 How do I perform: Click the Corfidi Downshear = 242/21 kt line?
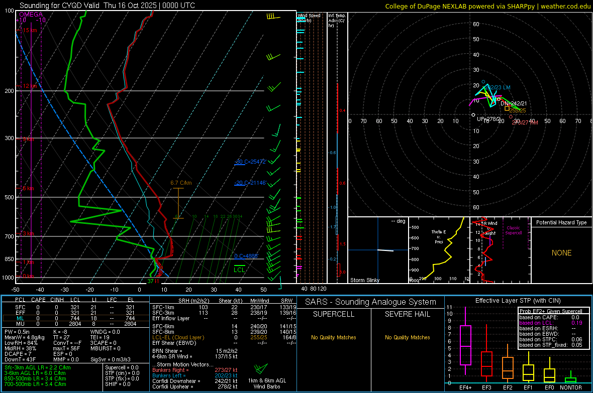pos(195,381)
